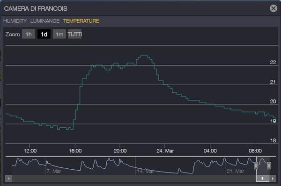281x186 pixels.
Task: Click navigator scrollbar right arrow
Action: click(273, 179)
